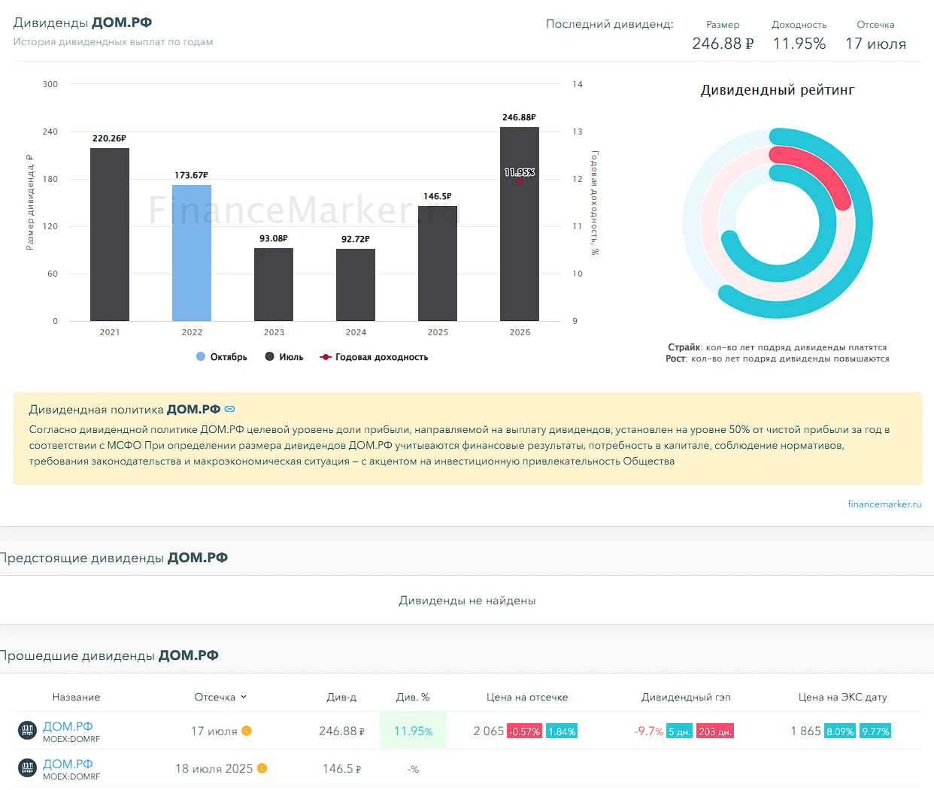Click the 2023 bar labeled 93.08₽
934x790 pixels.
(274, 284)
